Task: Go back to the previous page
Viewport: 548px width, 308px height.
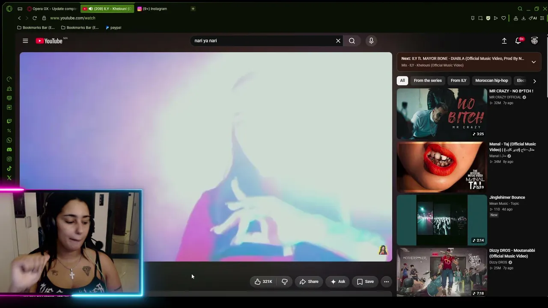Action: 19,18
